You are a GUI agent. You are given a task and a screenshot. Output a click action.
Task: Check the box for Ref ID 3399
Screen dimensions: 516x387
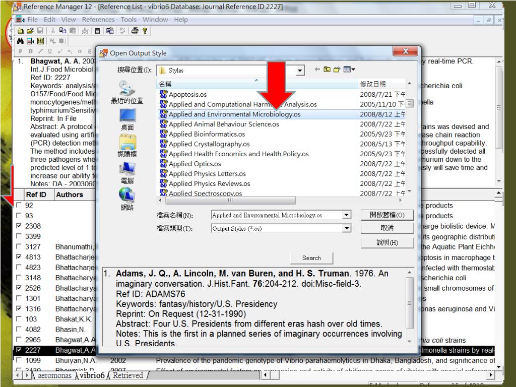[19, 236]
